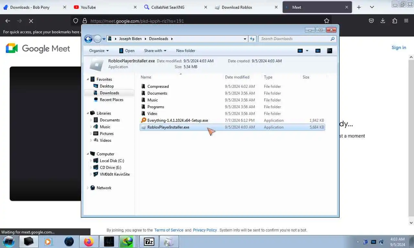
Task: Open Firefox downloads panel
Action: (383, 21)
